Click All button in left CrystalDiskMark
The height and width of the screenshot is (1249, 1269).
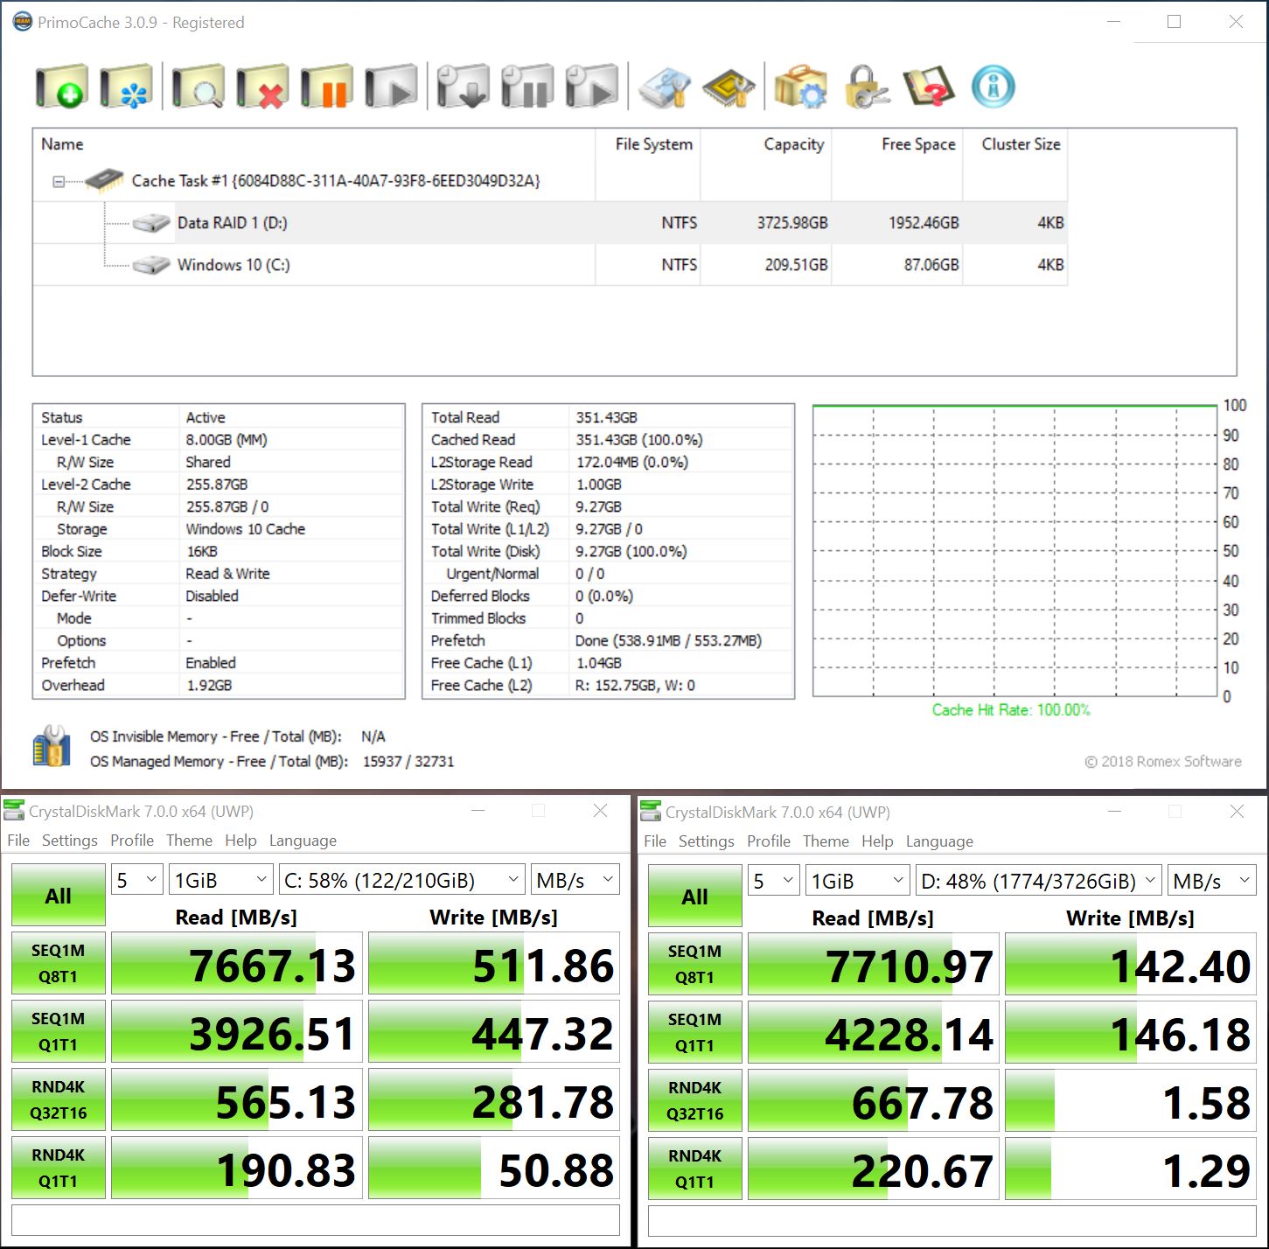coord(59,896)
